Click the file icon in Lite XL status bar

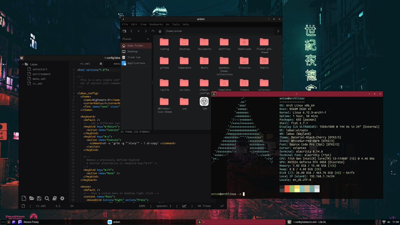(23, 206)
